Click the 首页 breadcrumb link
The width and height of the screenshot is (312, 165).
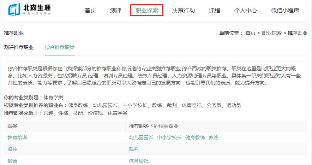point(251,33)
